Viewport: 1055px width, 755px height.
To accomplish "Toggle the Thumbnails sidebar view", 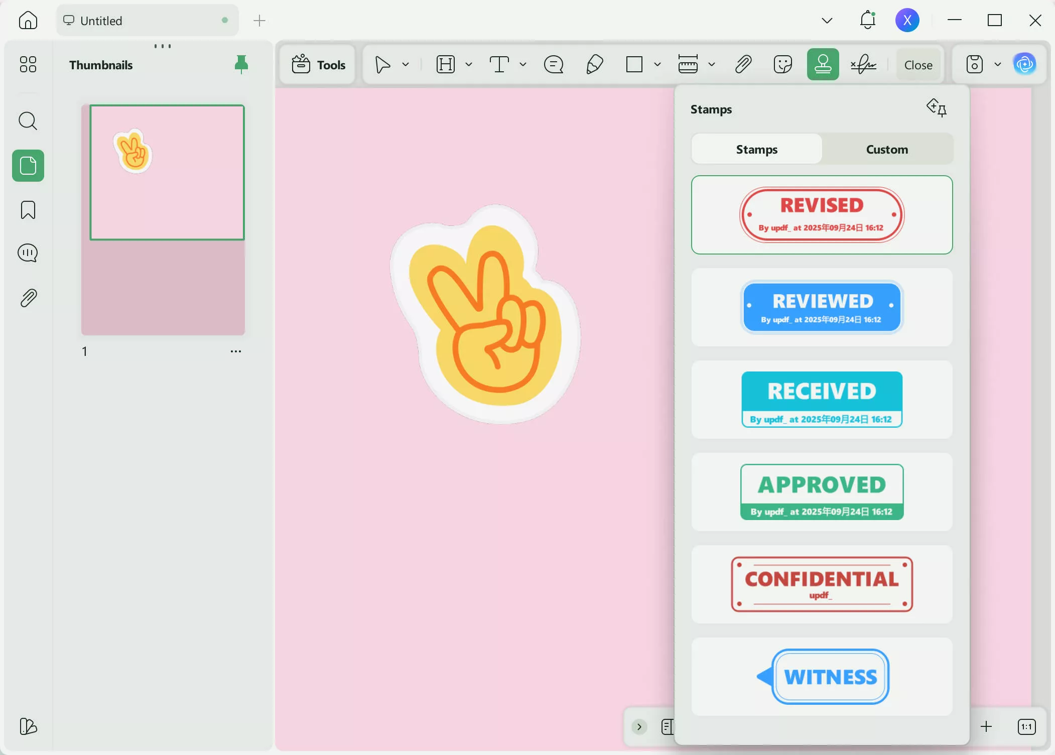I will coord(28,166).
